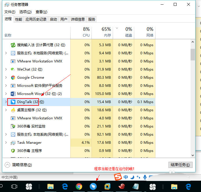Open the 文件(F) menu
The height and width of the screenshot is (192, 201).
coord(10,12)
